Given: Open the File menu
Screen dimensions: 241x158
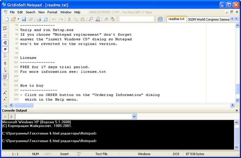Looking at the screenshot, I should (12, 12).
